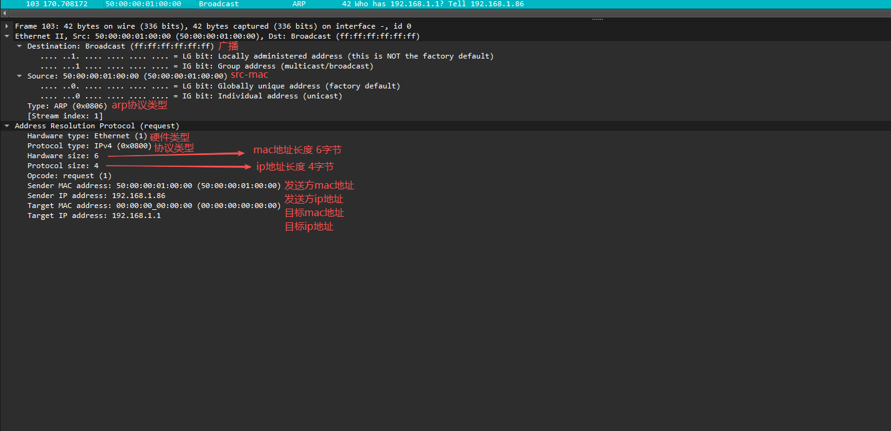Viewport: 891px width, 431px height.
Task: Select Target IP address 192.168.1.1 field
Action: coord(94,215)
